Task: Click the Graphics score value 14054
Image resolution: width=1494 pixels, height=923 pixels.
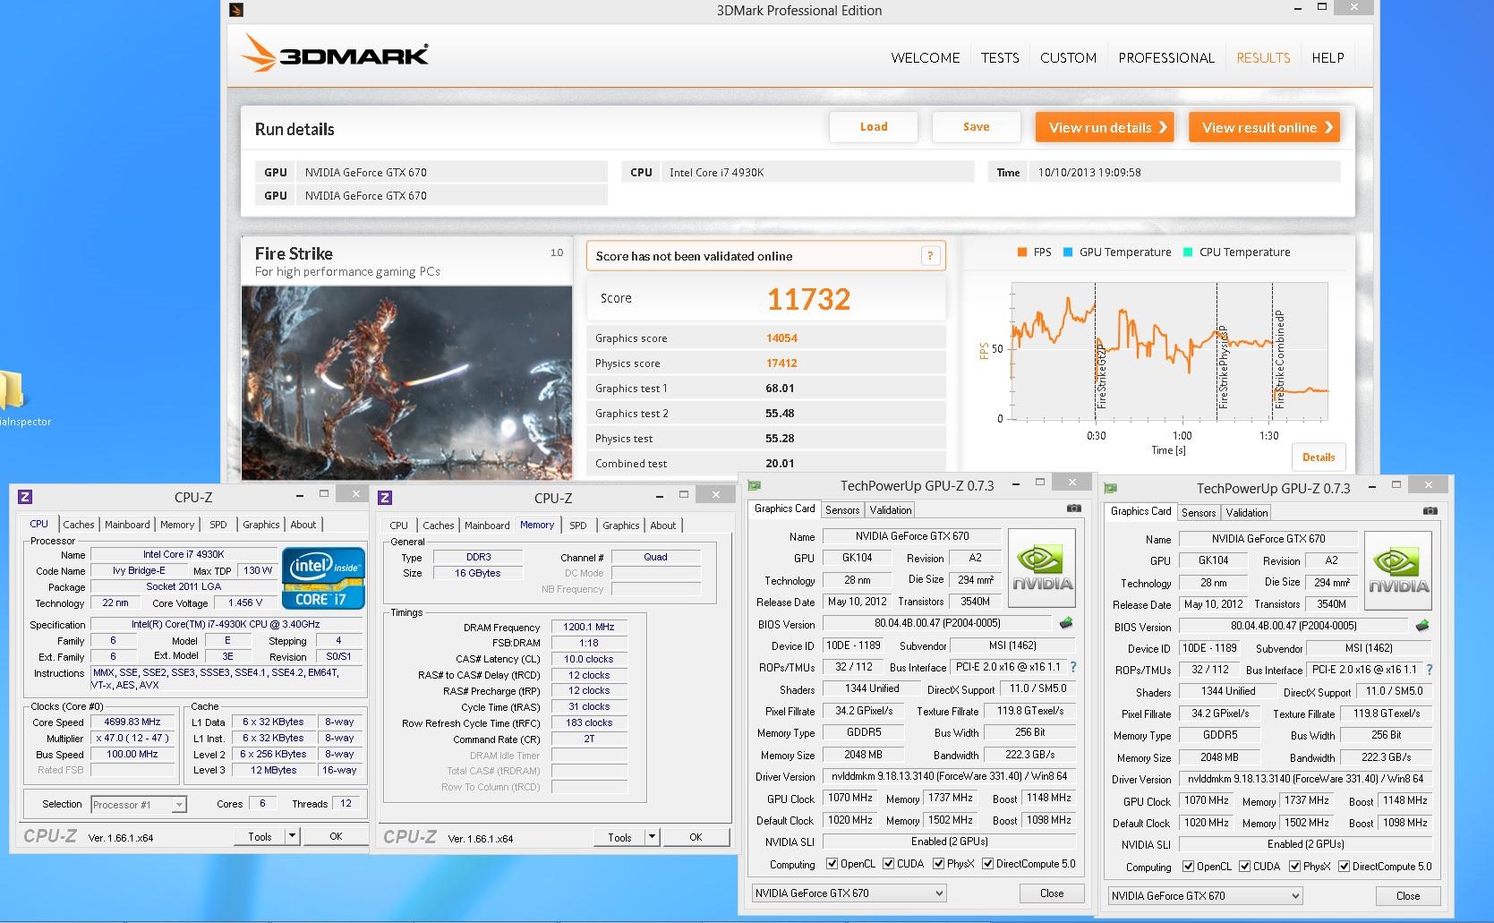Action: 781,338
